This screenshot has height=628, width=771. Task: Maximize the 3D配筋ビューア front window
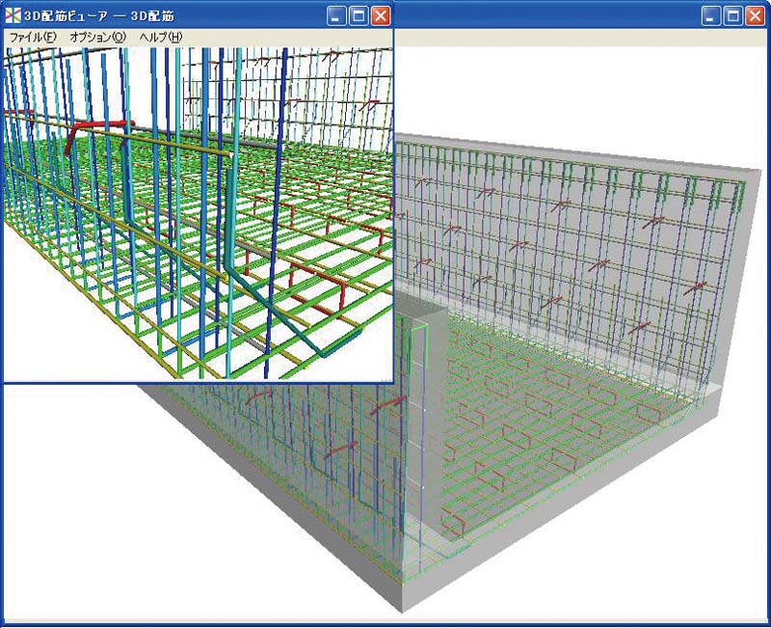pos(359,15)
